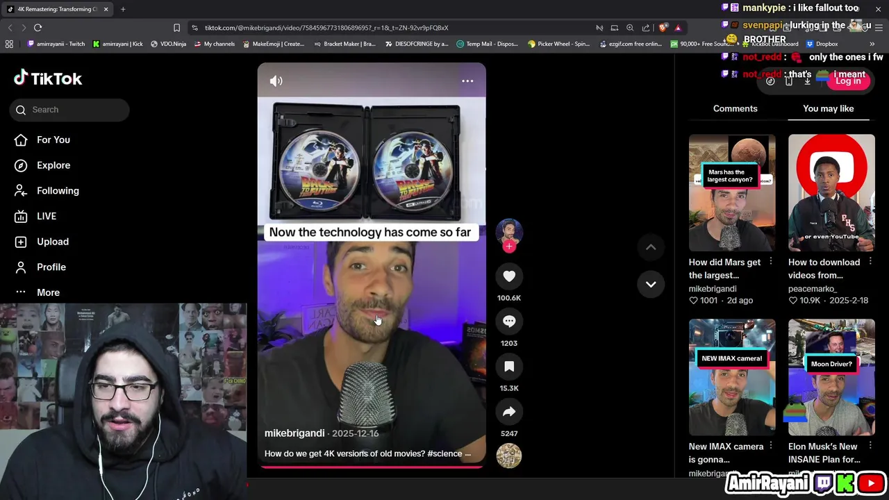The image size is (889, 500).
Task: Open options for 'How to download videos' card
Action: [870, 262]
